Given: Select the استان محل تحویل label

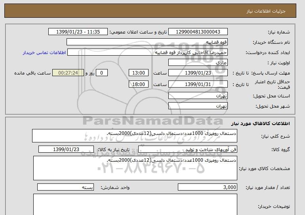Looking at the screenshot, I should (271, 96).
